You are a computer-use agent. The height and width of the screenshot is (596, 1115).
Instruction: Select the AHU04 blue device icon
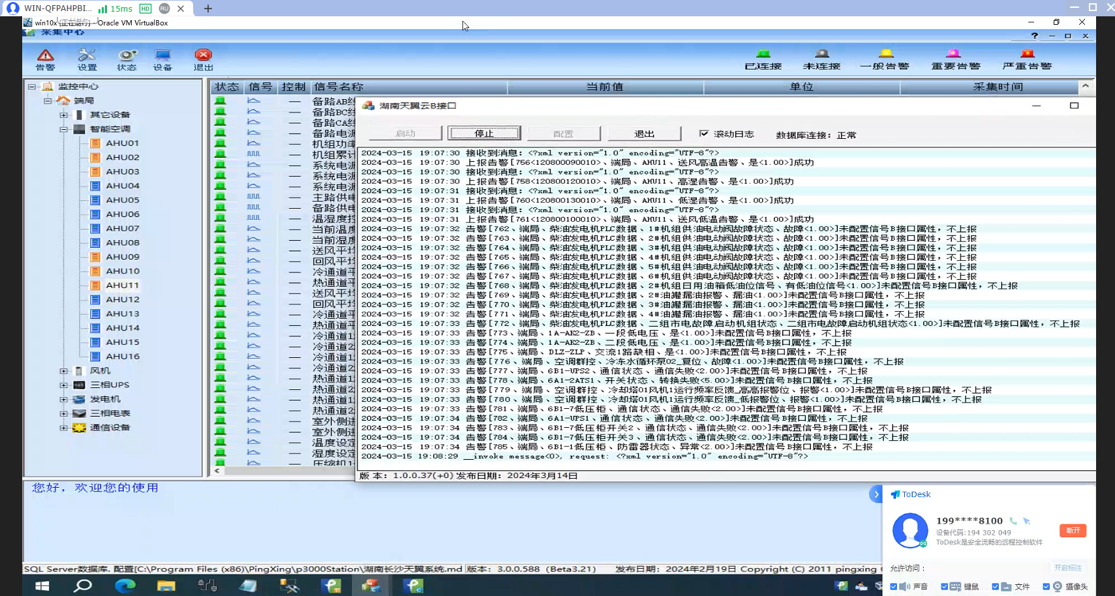click(95, 186)
